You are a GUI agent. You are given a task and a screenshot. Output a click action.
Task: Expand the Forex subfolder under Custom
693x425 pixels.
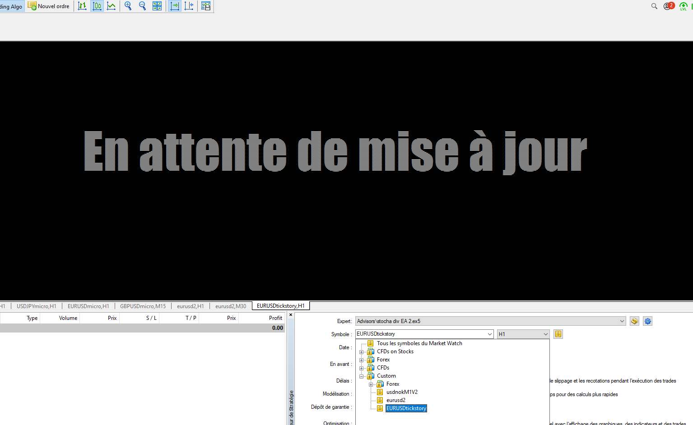[x=371, y=384]
